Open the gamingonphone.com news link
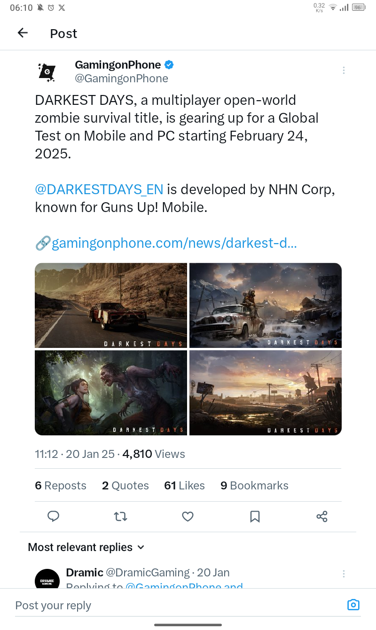The height and width of the screenshot is (630, 376). click(x=174, y=243)
